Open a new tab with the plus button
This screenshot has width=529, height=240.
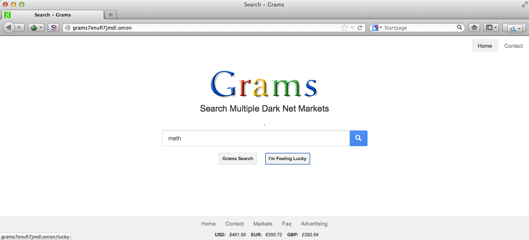click(111, 15)
